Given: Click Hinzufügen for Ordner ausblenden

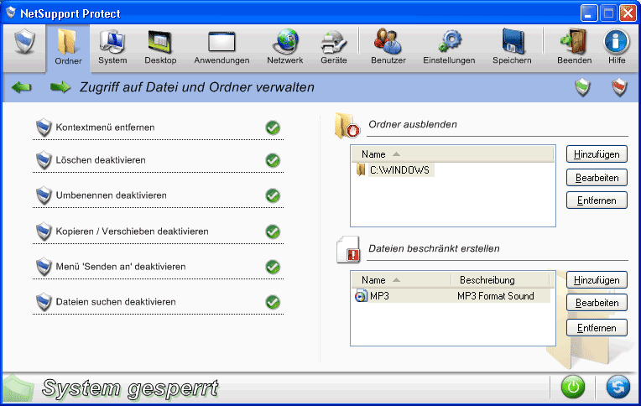Looking at the screenshot, I should [597, 154].
